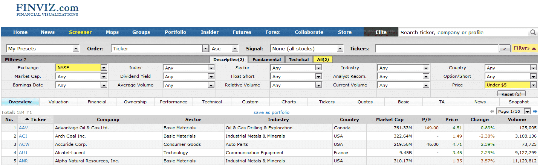Screen dimensions: 540x165
Task: Open the News menu item
Action: pyautogui.click(x=48, y=32)
